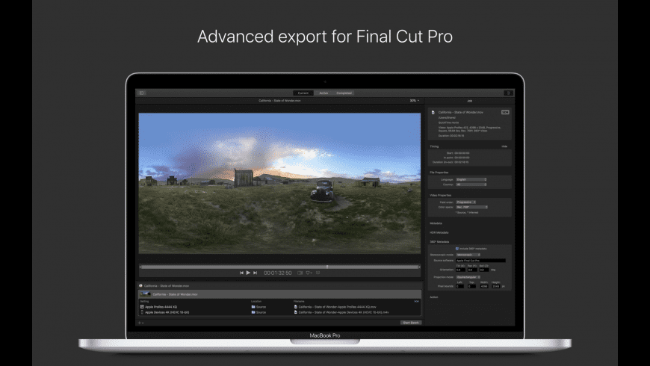Screen dimensions: 650x366
Task: Click the ProRes 4444 XQ.mov output filename
Action: click(x=337, y=307)
